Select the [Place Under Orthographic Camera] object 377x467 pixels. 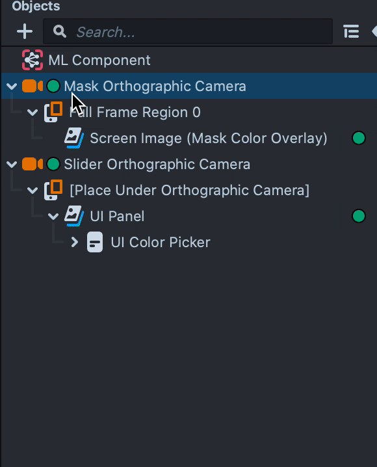coord(190,190)
